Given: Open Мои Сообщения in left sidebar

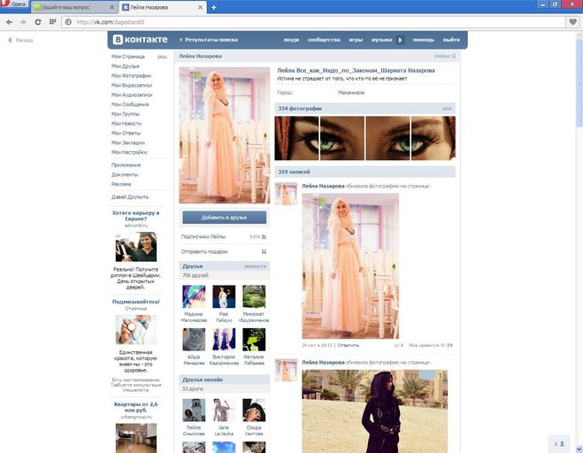Looking at the screenshot, I should click(x=129, y=104).
